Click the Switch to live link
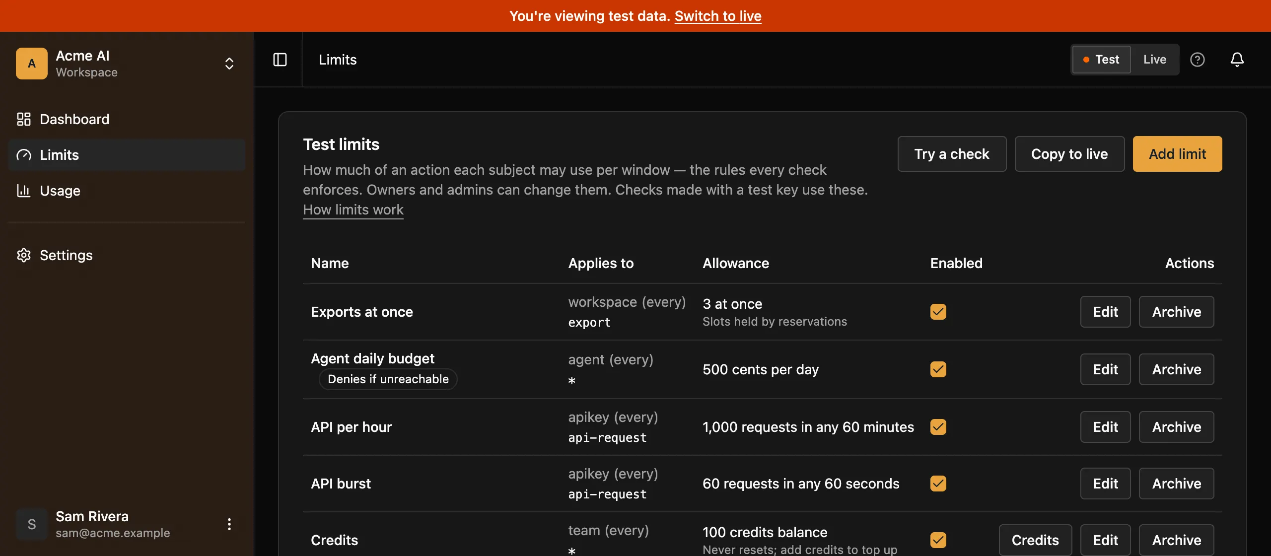The image size is (1271, 556). [718, 16]
